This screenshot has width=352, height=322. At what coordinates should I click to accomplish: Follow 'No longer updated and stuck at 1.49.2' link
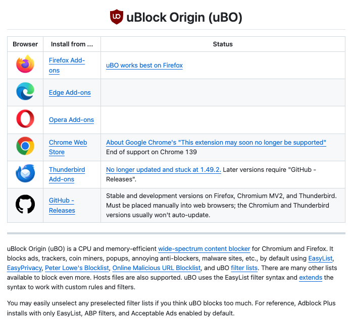(x=164, y=170)
